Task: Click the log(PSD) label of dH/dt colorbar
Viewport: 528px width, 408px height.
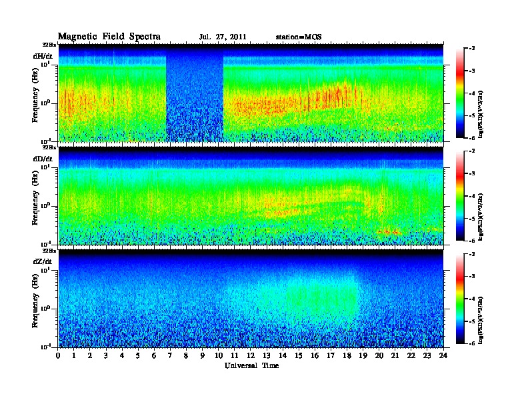Action: point(481,114)
